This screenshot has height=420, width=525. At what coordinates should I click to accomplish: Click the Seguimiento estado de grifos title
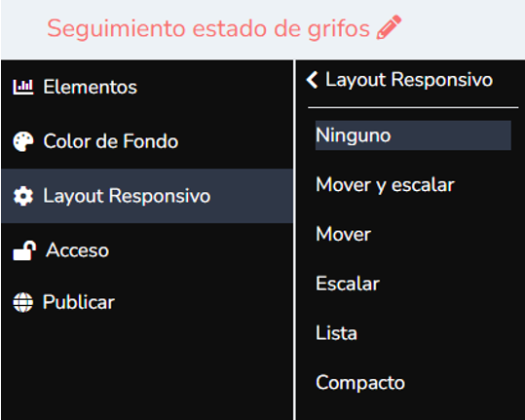(208, 28)
